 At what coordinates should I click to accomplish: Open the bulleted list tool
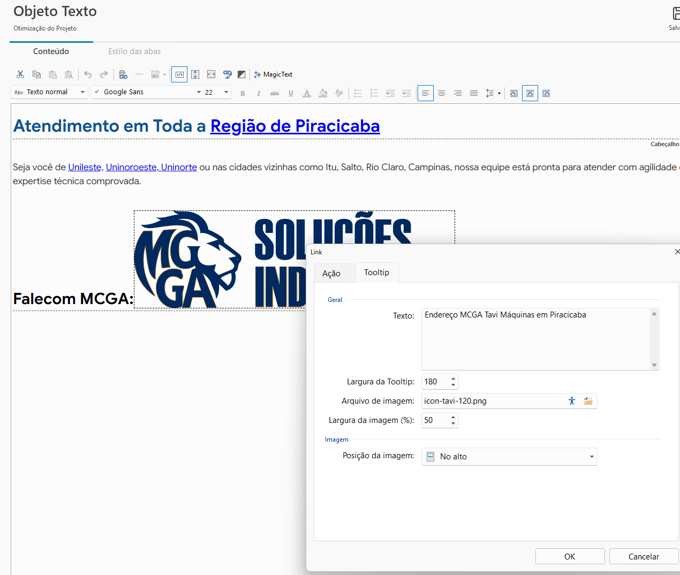(358, 93)
